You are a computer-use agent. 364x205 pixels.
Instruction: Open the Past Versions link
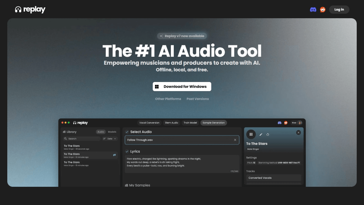[198, 99]
